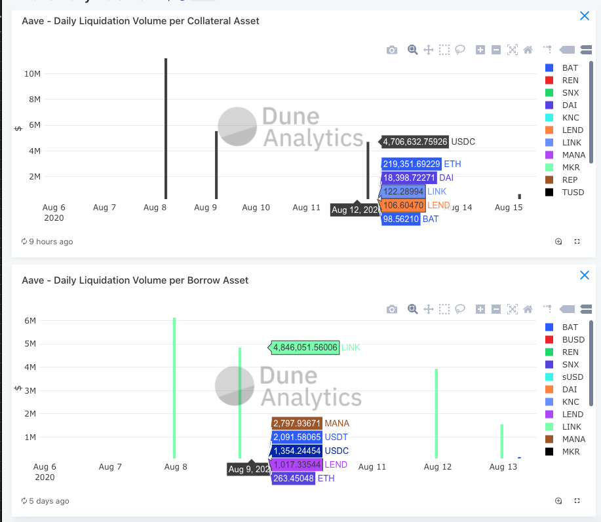Toggle TUSD series in Collateral Asset legend
The width and height of the screenshot is (601, 522).
tap(565, 193)
